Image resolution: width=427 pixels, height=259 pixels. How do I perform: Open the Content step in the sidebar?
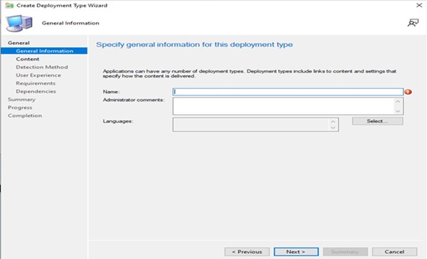pyautogui.click(x=27, y=59)
